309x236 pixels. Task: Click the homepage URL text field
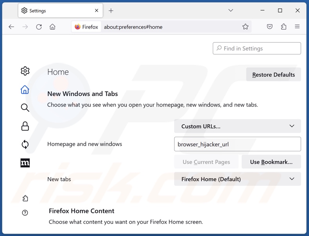[237, 144]
